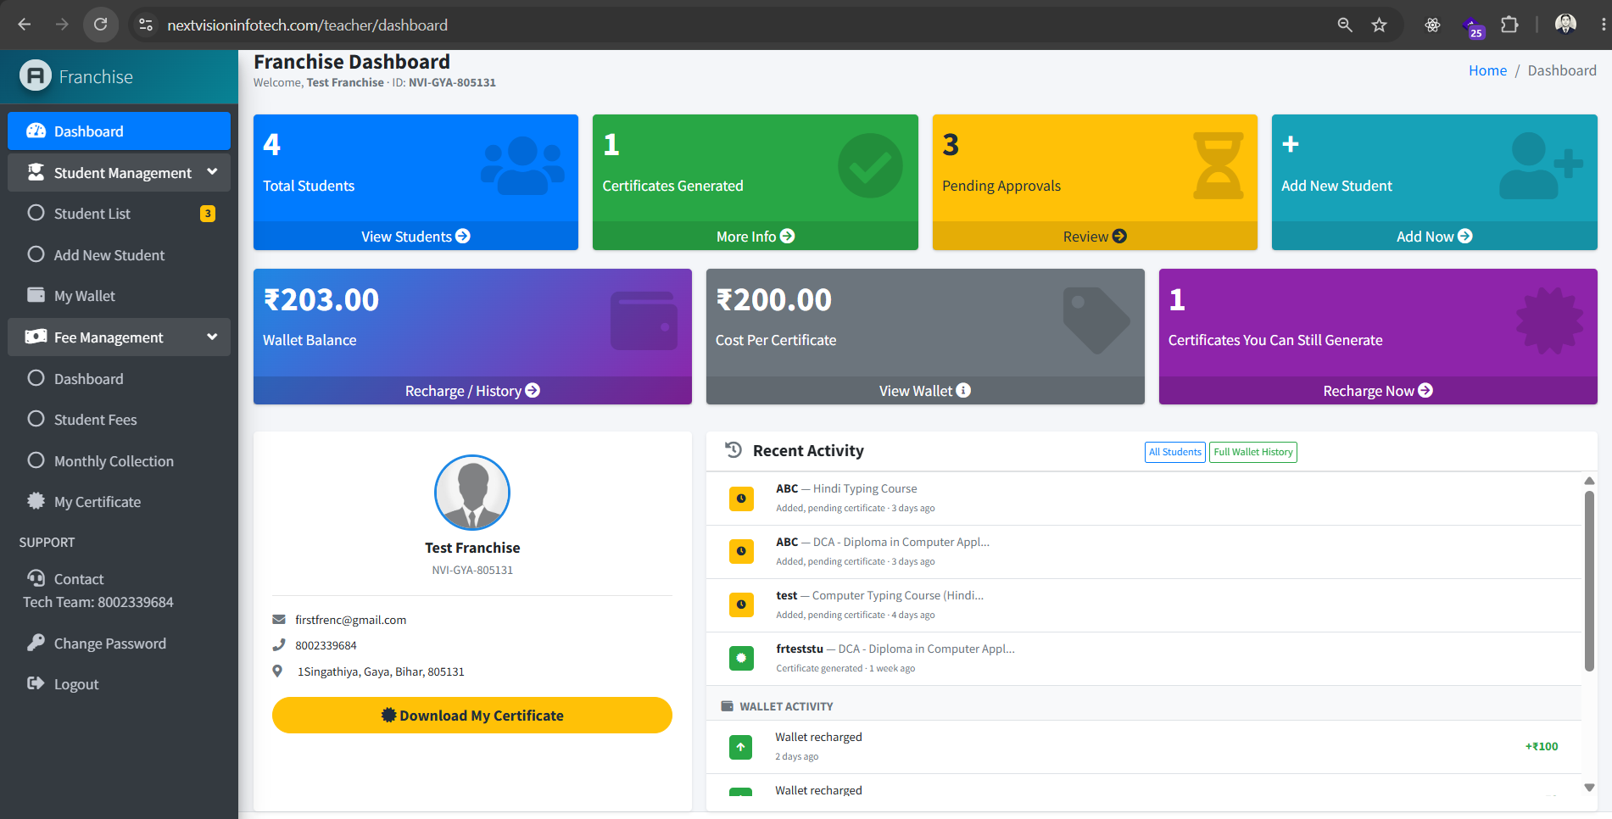Open Student List in the sidebar

tap(119, 214)
